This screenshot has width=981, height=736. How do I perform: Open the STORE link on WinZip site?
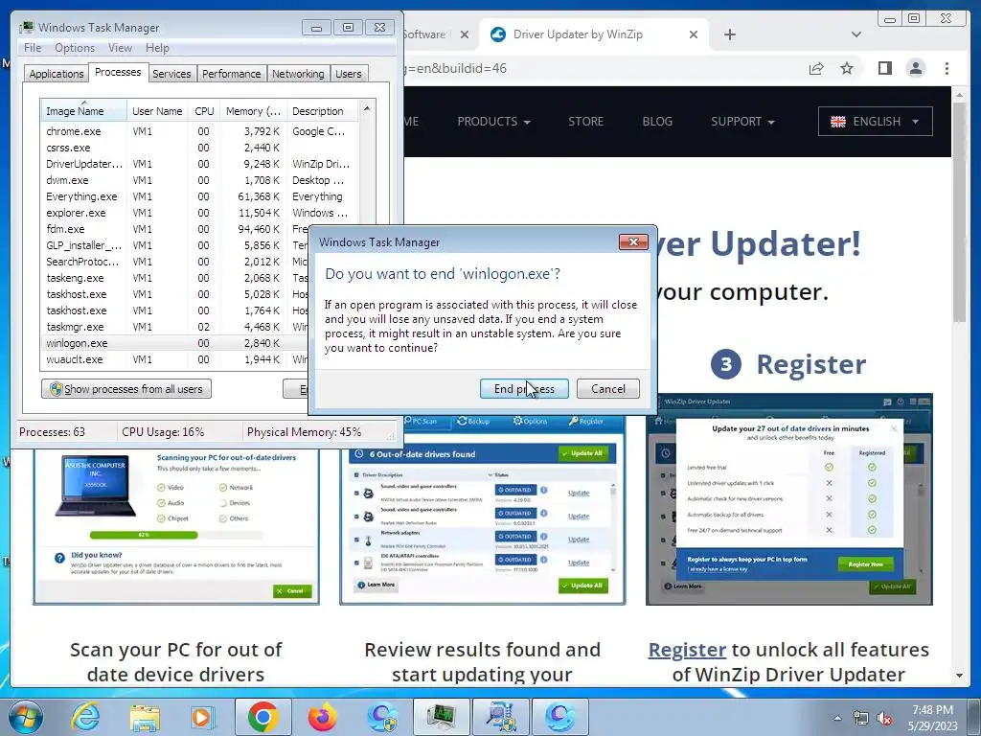[585, 122]
